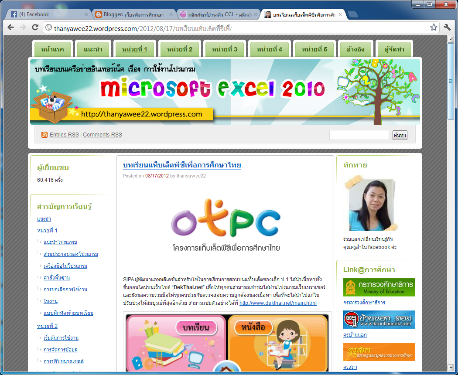Open sidebar link หน่วยที่ 2
The height and width of the screenshot is (375, 458).
click(47, 326)
